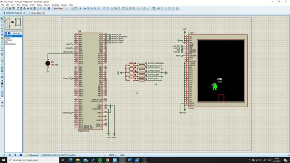
Task: Click the Zoom Out magnifier icon
Action: click(x=92, y=9)
